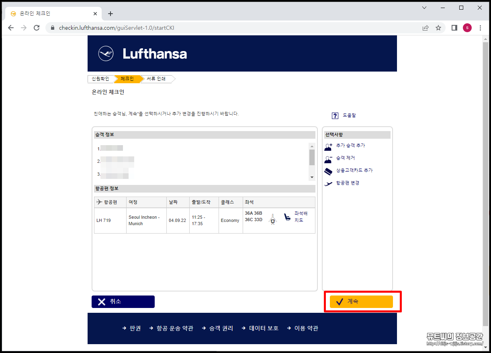Click the 상용고객카드 추가 link
Screen dimensions: 491x353
(x=354, y=170)
